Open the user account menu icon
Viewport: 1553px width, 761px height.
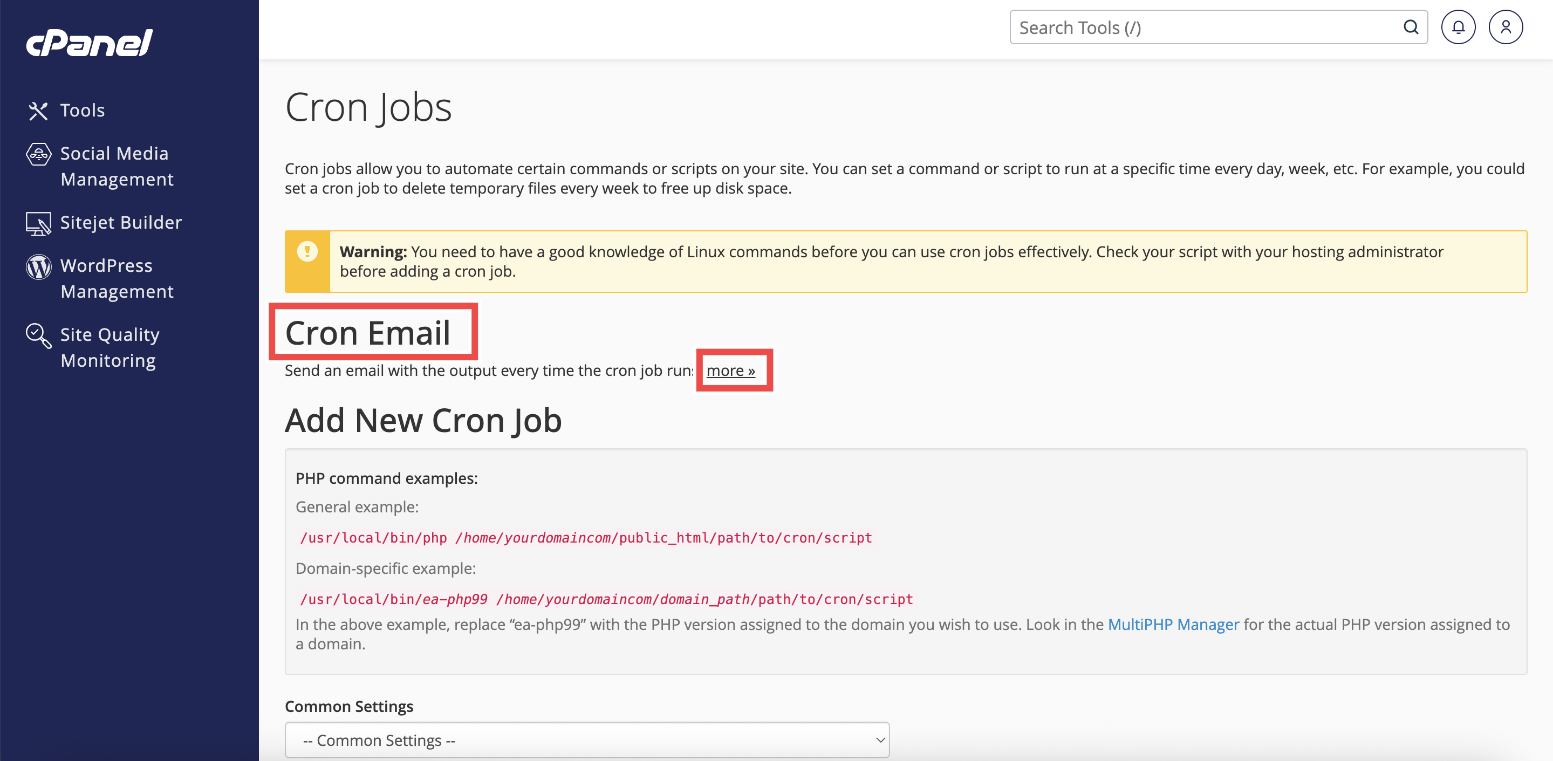(1506, 27)
